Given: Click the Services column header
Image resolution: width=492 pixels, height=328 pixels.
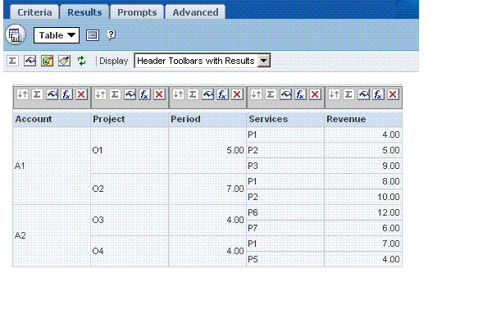Looking at the screenshot, I should [x=285, y=119].
